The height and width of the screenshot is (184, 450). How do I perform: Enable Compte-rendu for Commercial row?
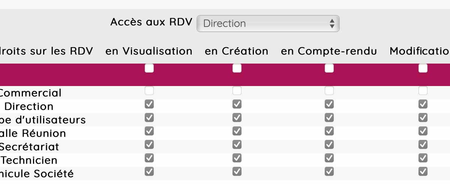click(x=329, y=91)
